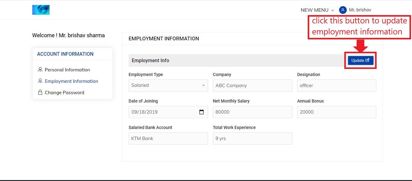
Task: Open the Change Password link
Action: coord(65,92)
